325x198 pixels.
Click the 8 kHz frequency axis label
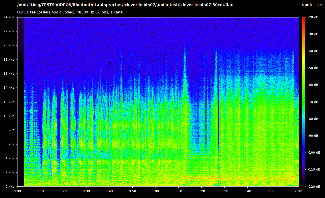click(10, 130)
